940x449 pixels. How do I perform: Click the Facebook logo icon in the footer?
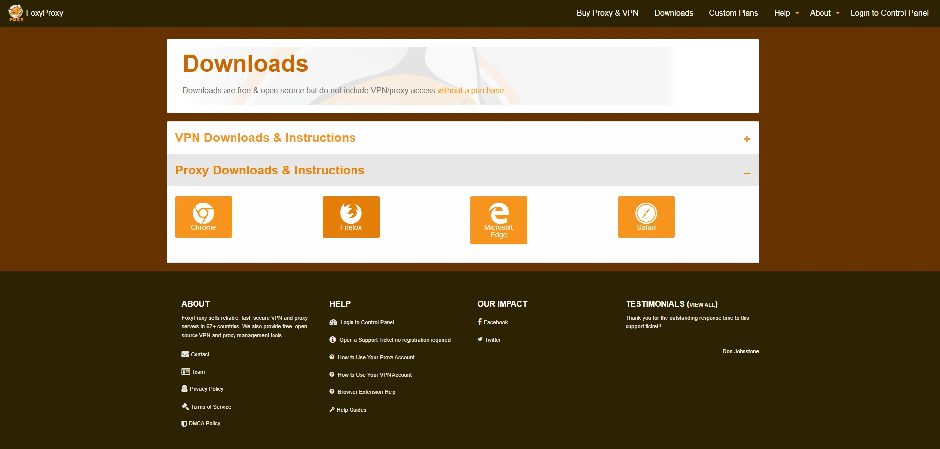(x=480, y=322)
